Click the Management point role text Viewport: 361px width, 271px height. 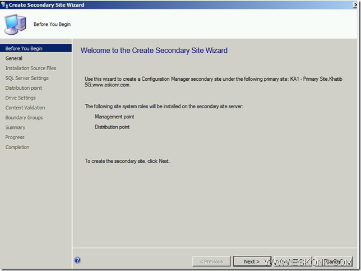point(114,117)
